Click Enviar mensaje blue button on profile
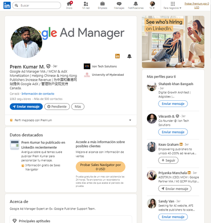This screenshot has width=211, height=223. pos(26,107)
